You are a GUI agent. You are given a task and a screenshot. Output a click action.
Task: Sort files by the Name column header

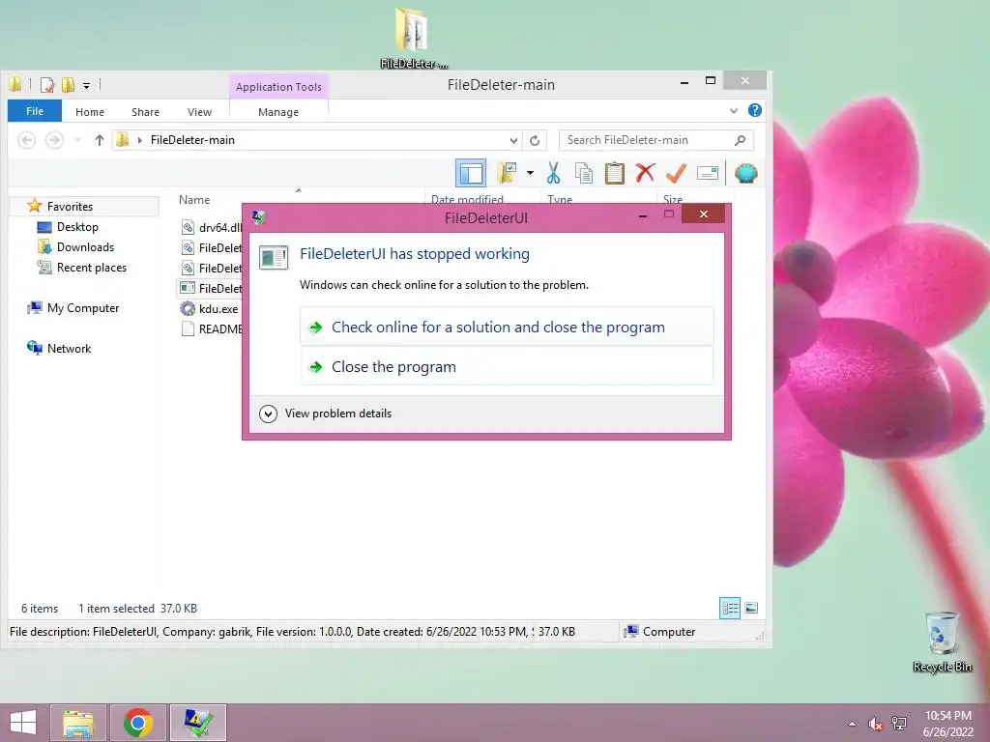click(193, 200)
